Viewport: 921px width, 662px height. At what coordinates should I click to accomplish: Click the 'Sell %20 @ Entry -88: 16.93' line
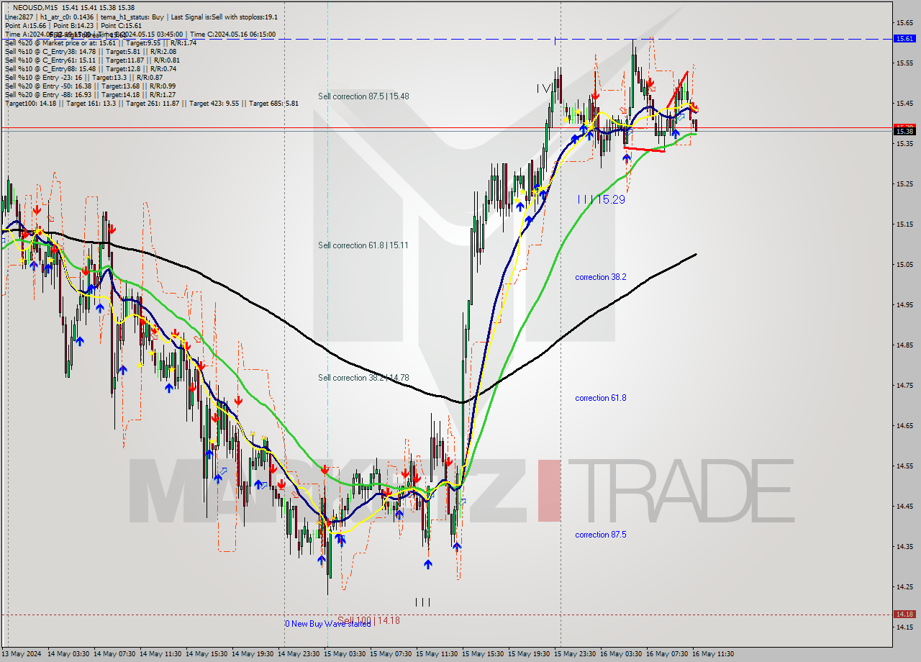(91, 94)
